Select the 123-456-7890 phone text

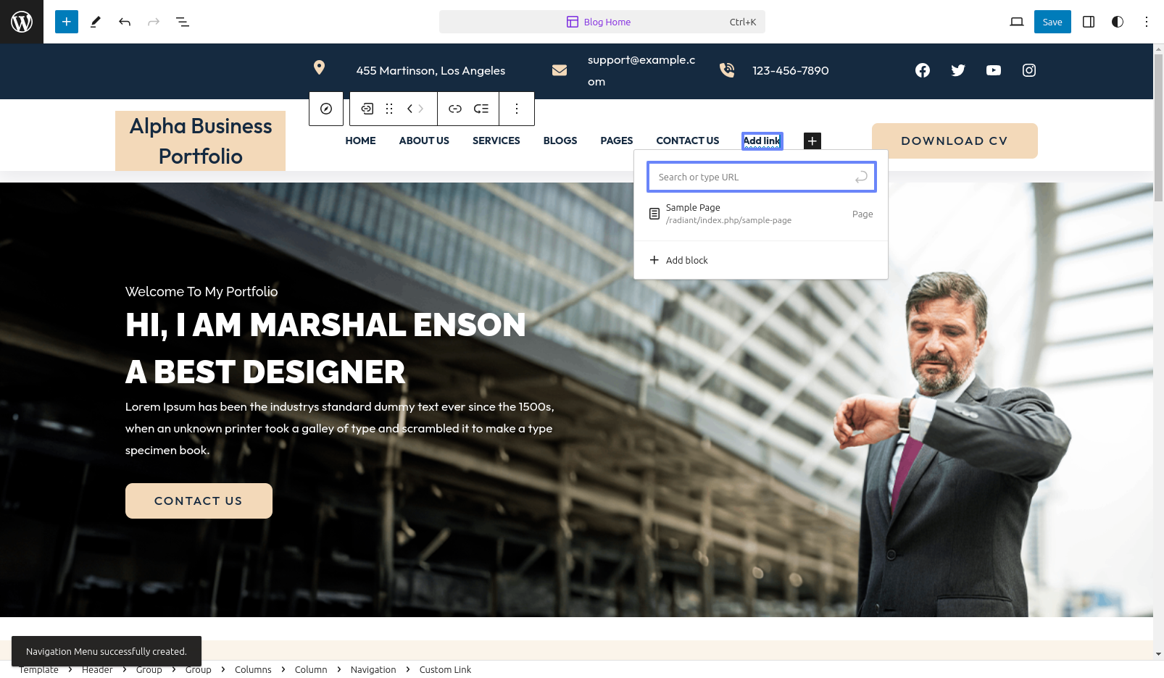tap(791, 70)
